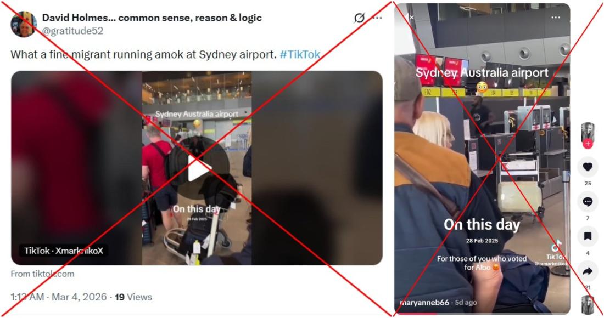
Task: Like the TikTok video with heart icon
Action: point(588,167)
